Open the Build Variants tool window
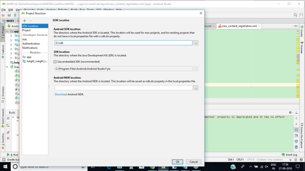 coord(3,118)
